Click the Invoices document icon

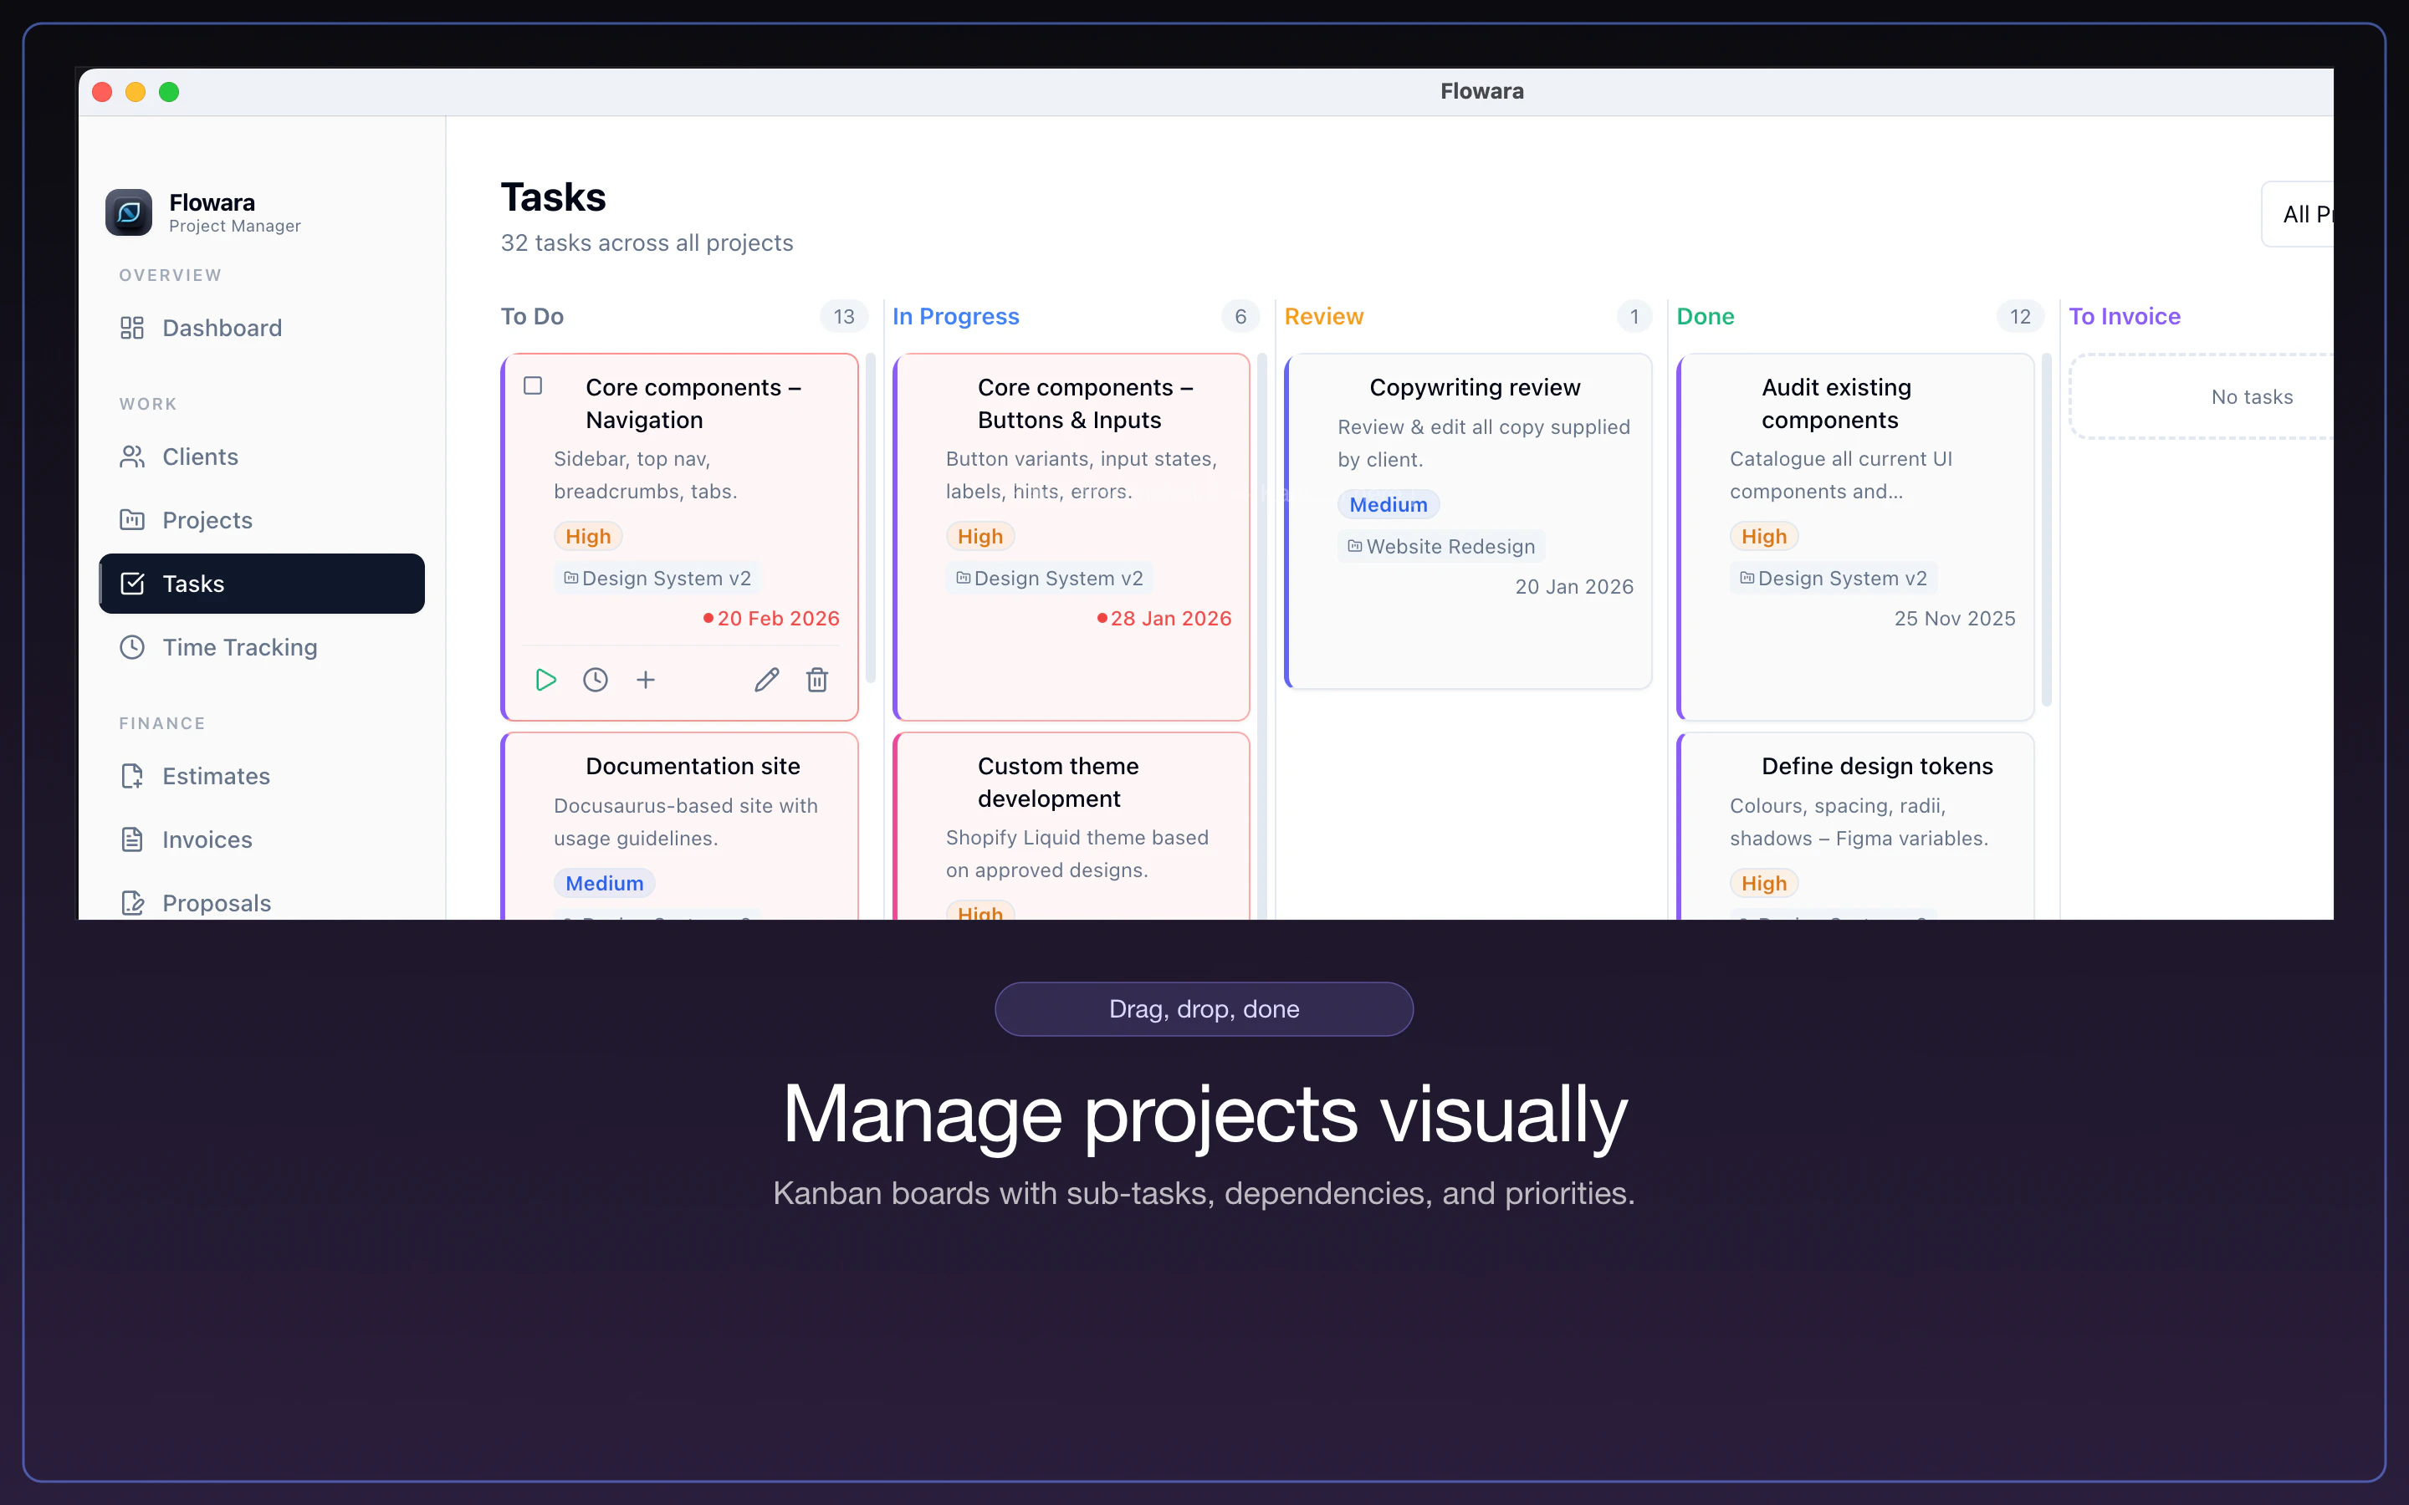click(132, 839)
